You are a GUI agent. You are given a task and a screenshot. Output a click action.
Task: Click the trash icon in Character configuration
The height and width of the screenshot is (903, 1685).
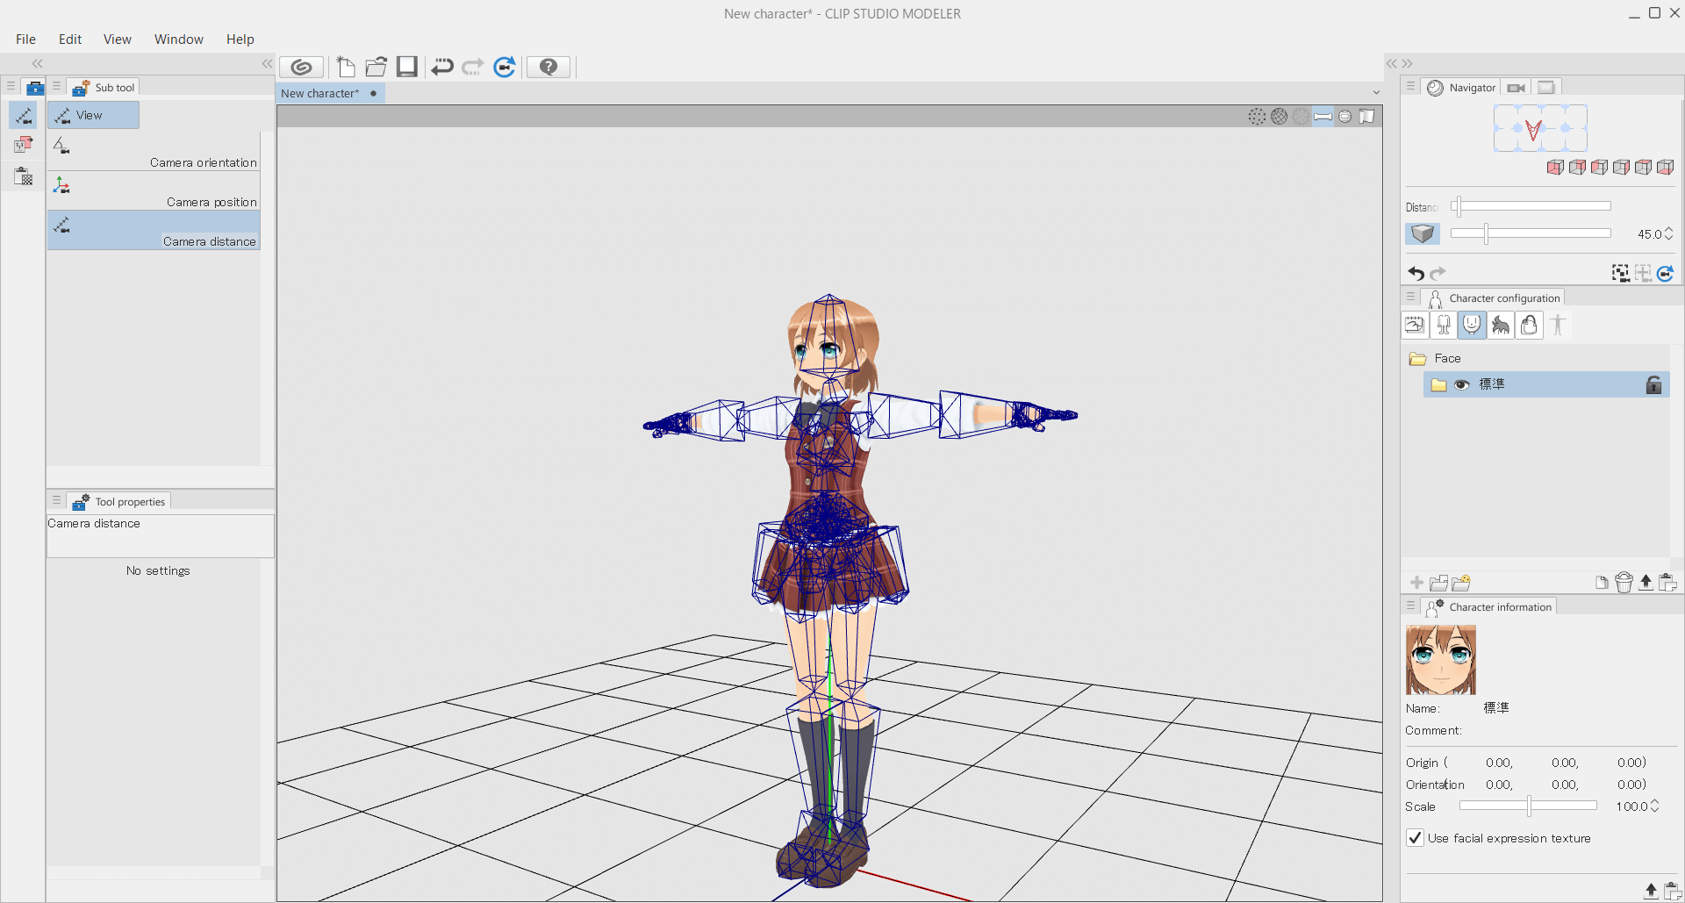[x=1624, y=583]
